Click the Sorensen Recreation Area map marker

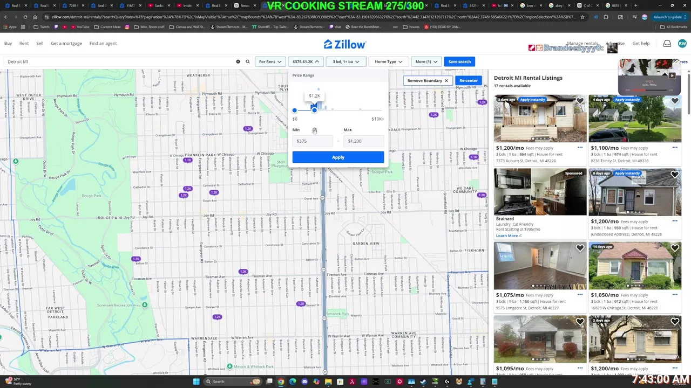click(x=145, y=305)
